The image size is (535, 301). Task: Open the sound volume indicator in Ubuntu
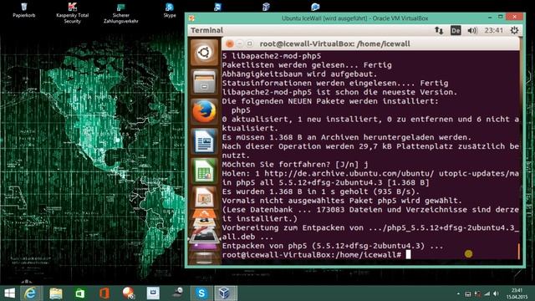(472, 30)
